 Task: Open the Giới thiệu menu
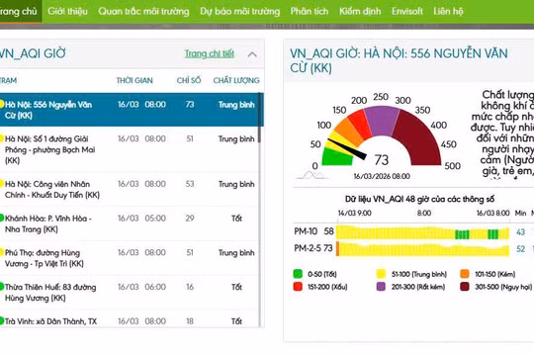pyautogui.click(x=67, y=11)
